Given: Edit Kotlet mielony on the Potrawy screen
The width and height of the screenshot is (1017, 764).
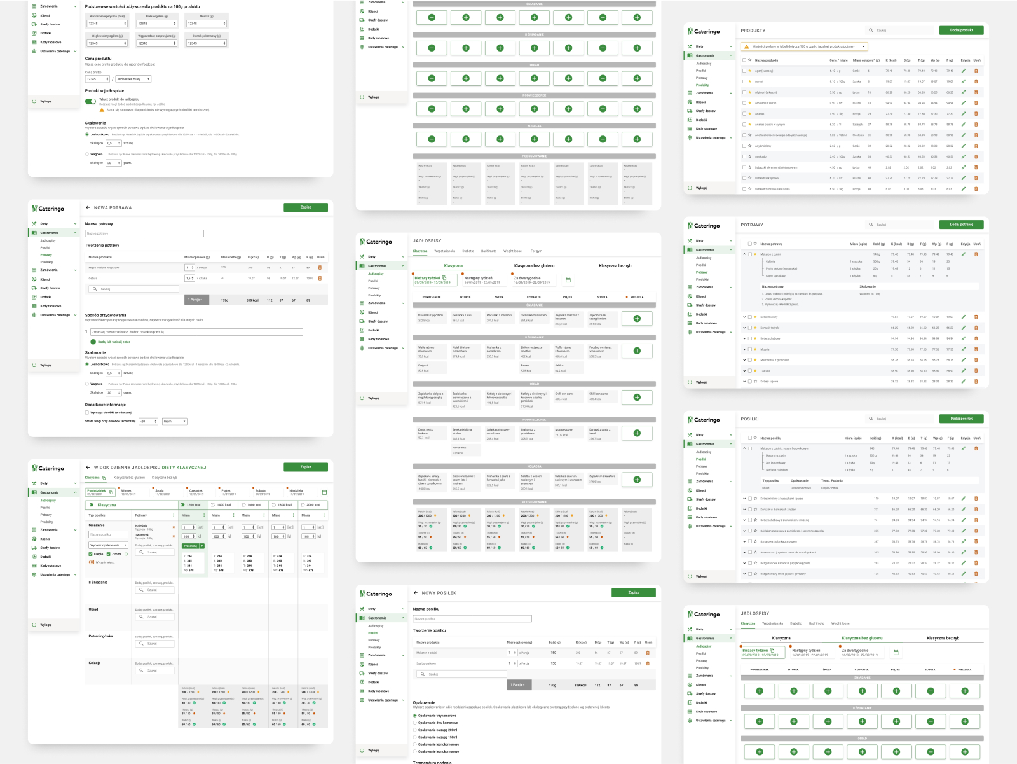Looking at the screenshot, I should (964, 317).
